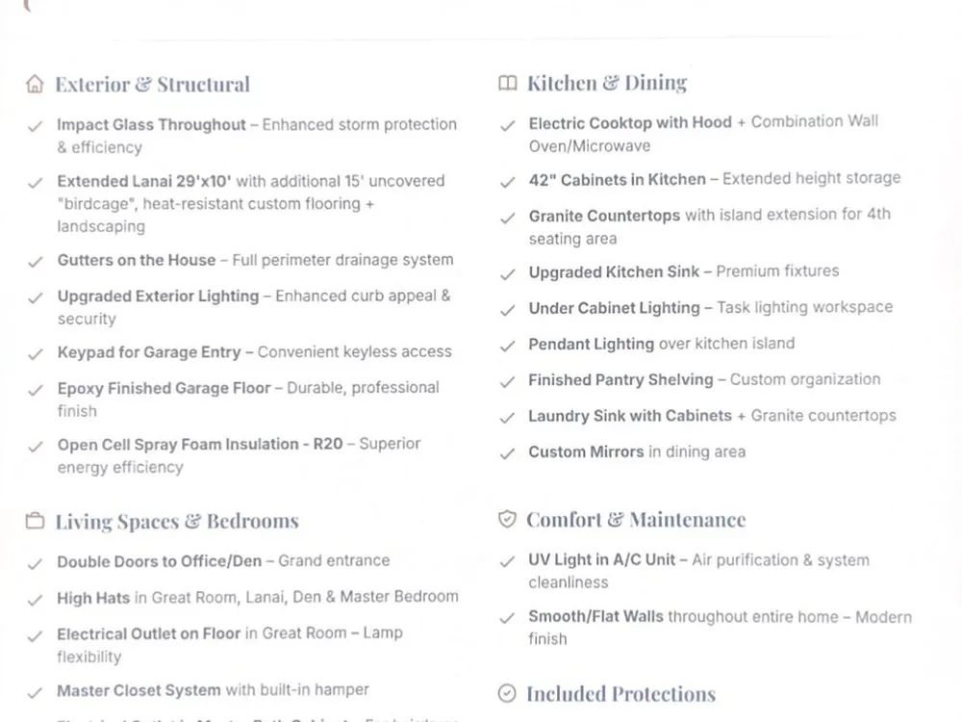Click the checkmark next to UV Light in A/C Unit

[x=507, y=562]
